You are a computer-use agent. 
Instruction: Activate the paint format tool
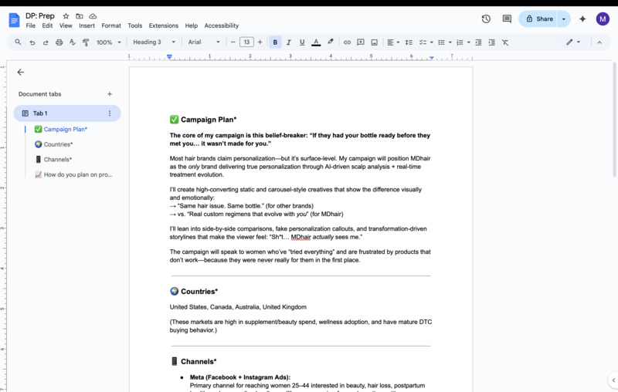[86, 42]
